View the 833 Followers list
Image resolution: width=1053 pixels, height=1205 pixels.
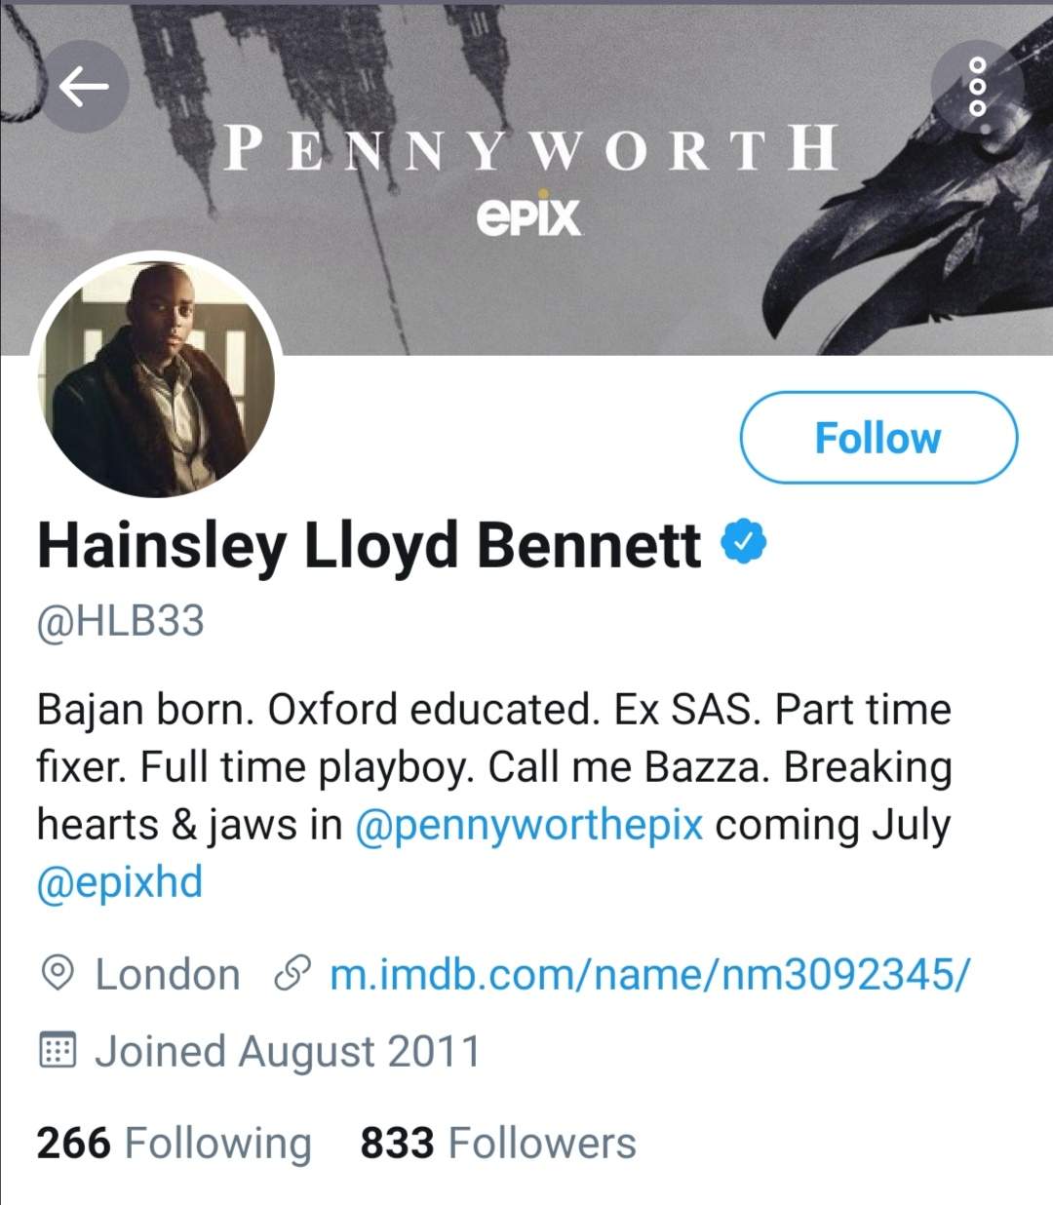coord(497,1143)
